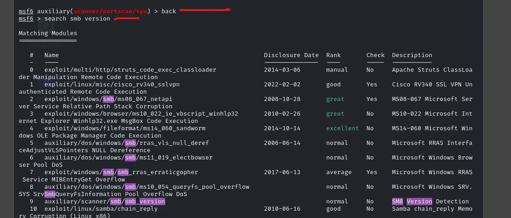Select the cisco_rv340_sslvpn module path

112,84
